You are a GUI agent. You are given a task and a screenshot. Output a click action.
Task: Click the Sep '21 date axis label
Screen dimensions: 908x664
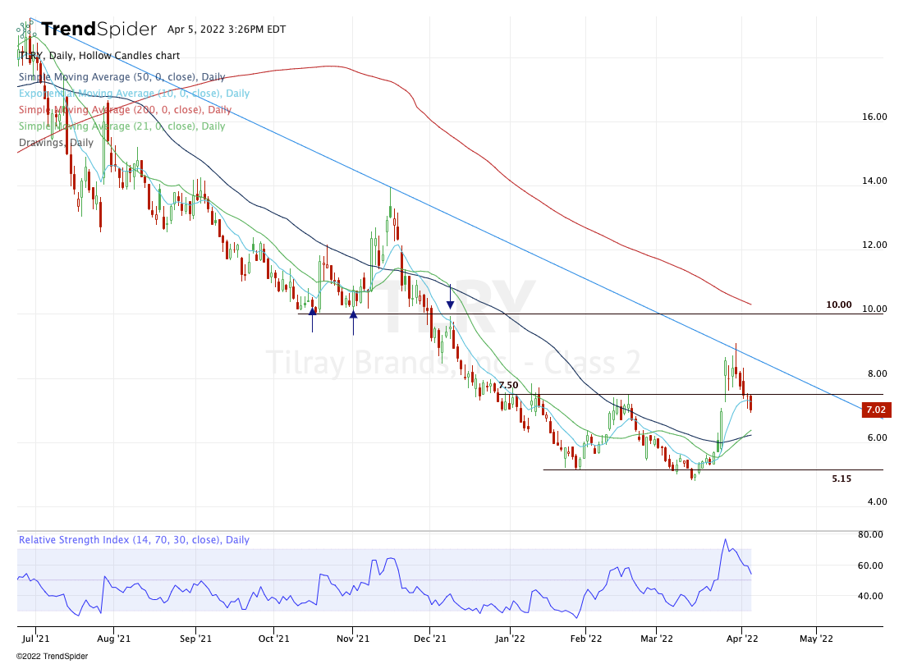pyautogui.click(x=195, y=639)
